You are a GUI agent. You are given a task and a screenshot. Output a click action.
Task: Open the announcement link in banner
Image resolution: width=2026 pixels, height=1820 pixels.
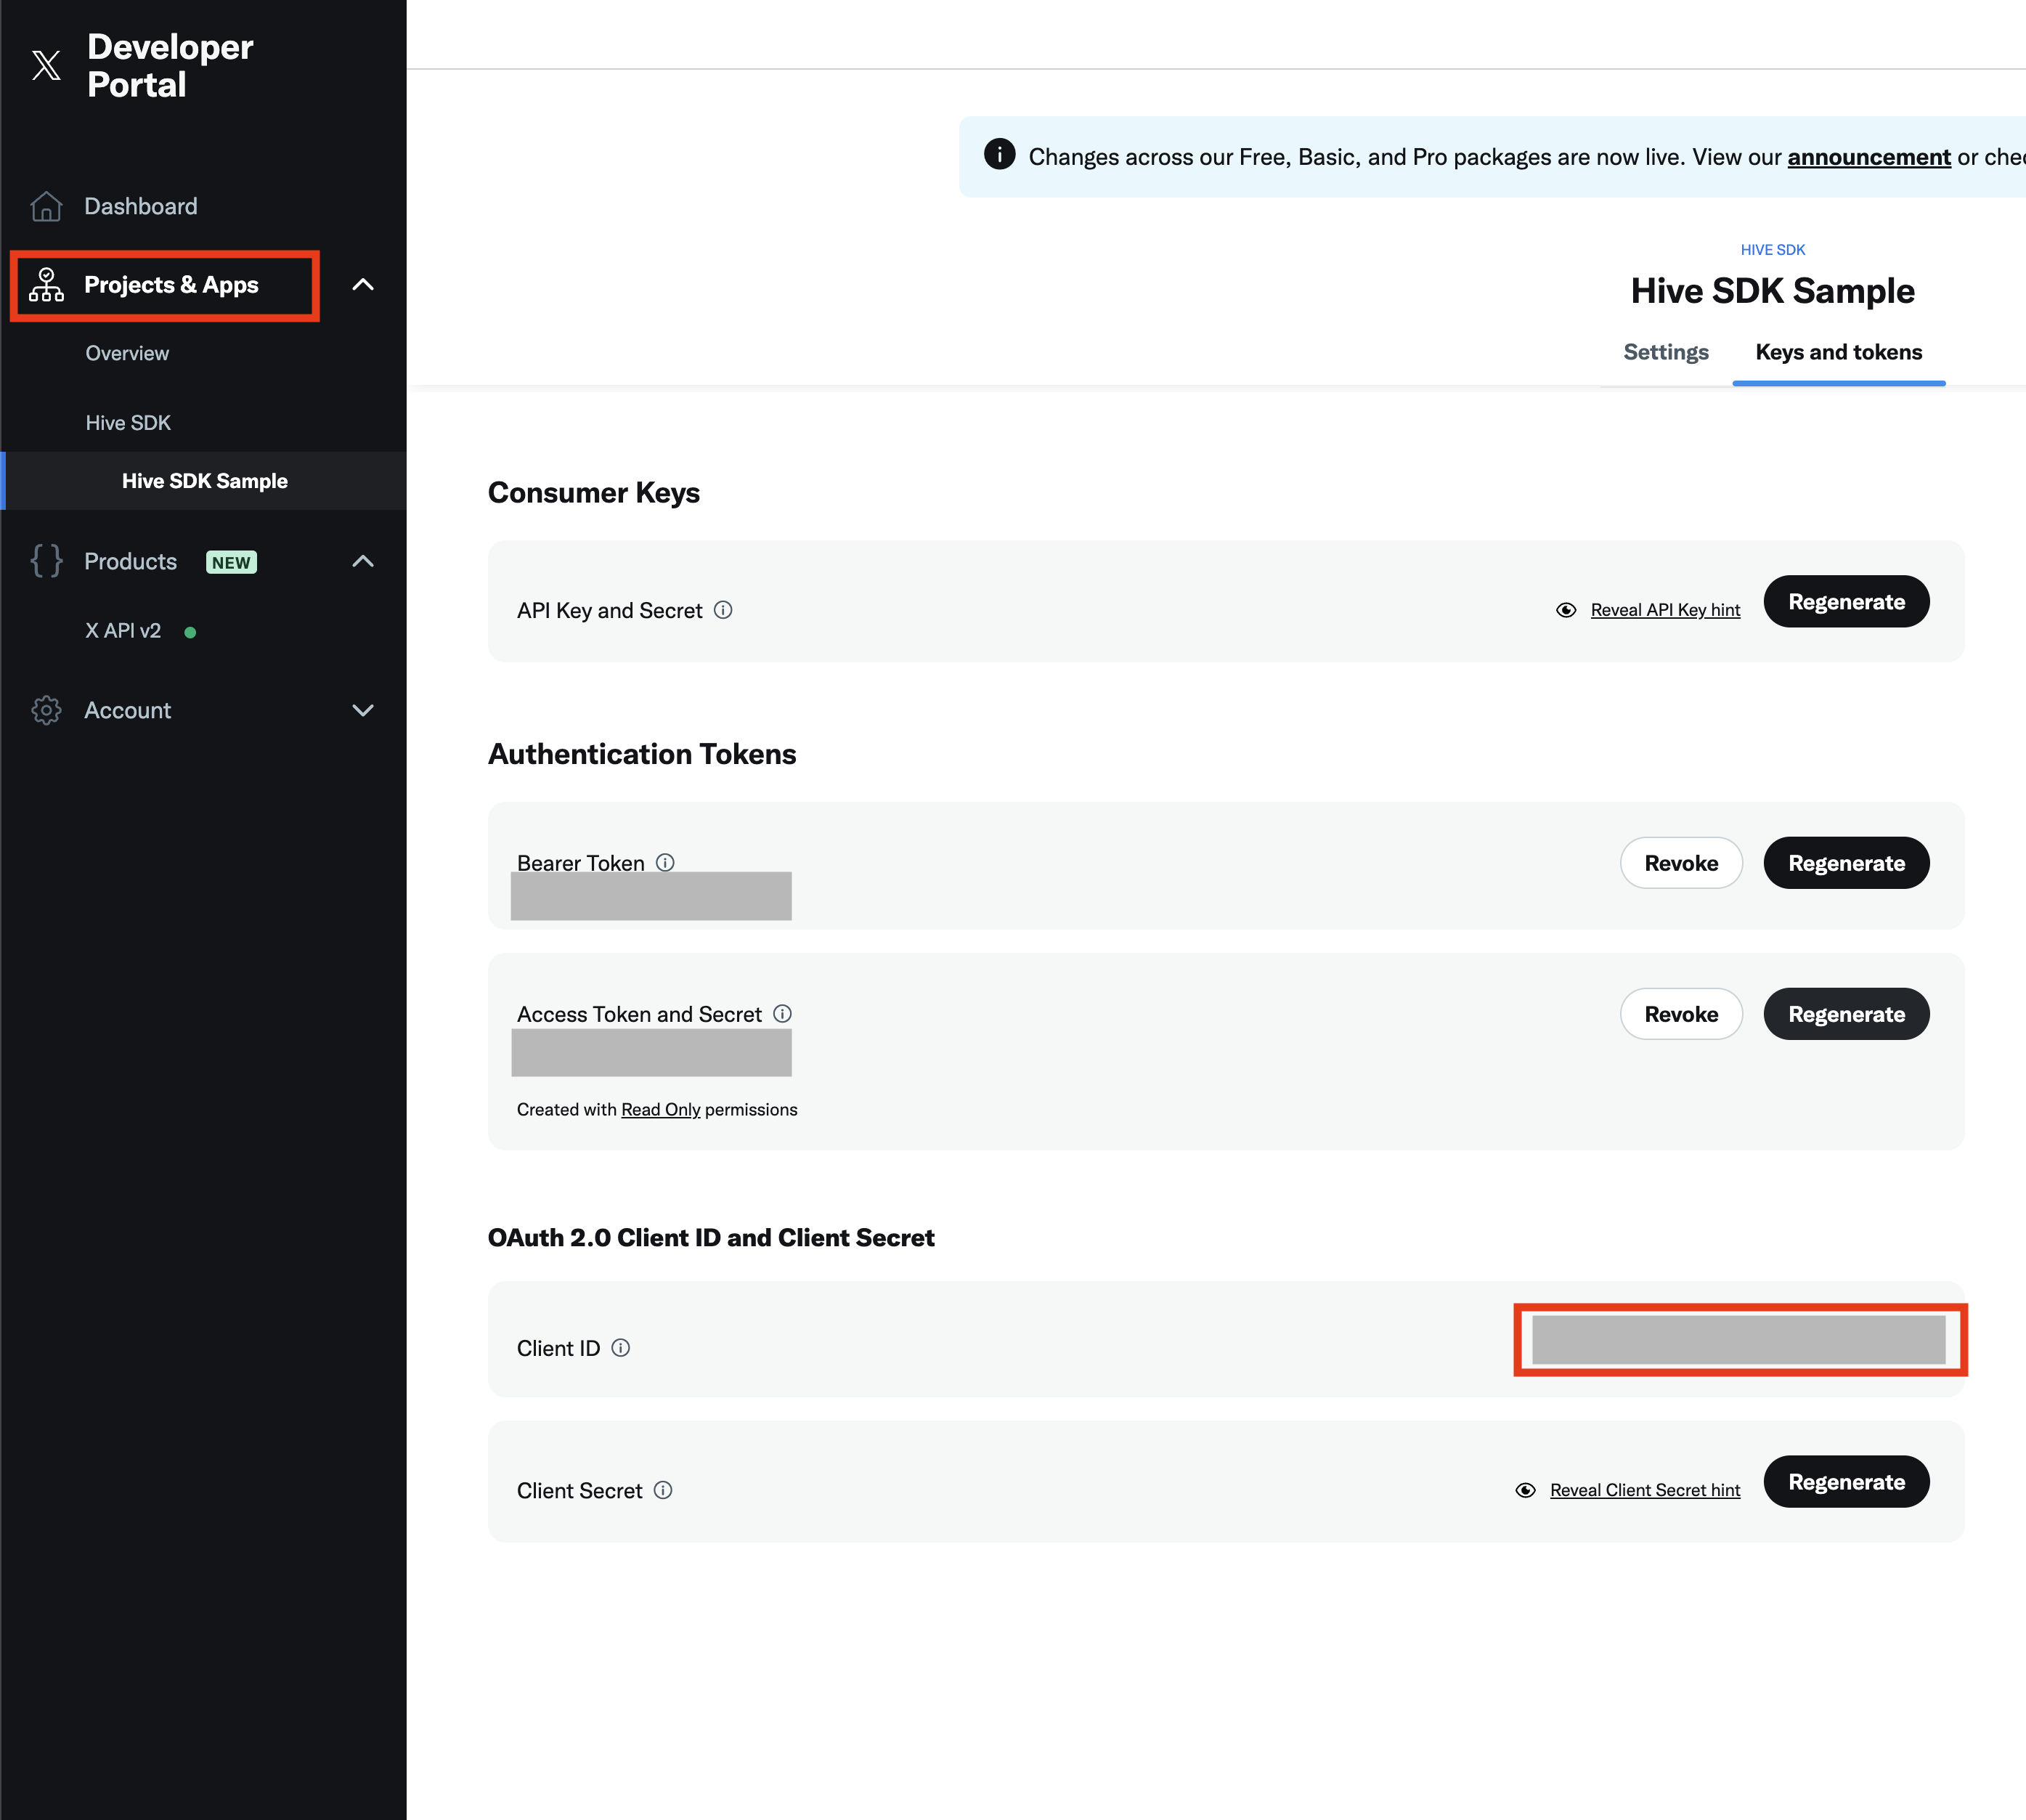point(1868,157)
